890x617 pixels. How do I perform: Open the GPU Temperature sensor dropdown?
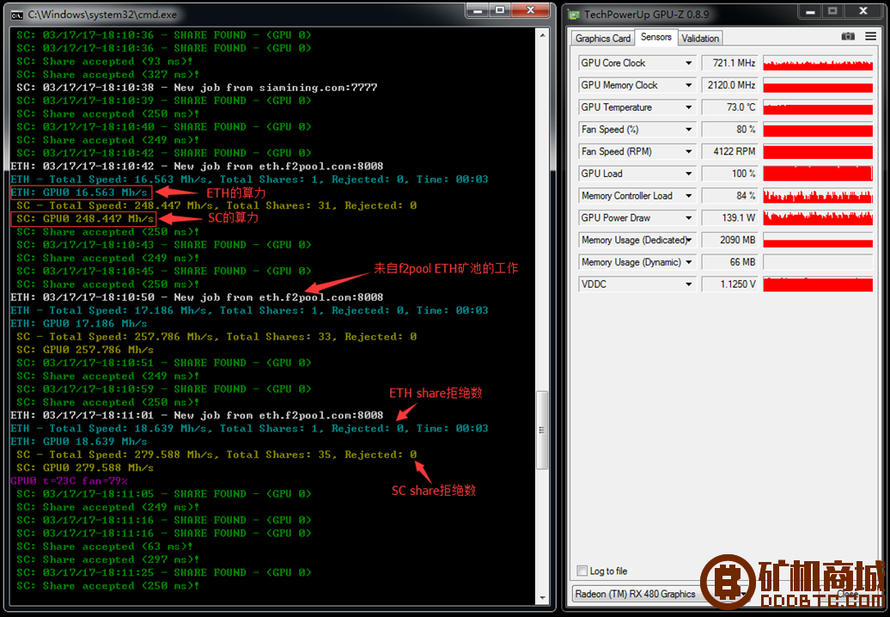[688, 107]
